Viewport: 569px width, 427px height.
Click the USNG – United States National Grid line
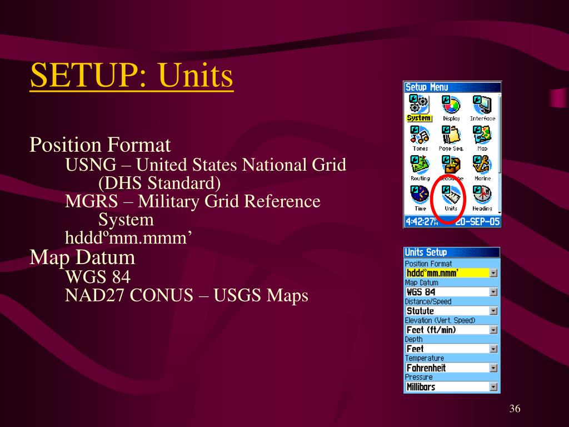206,165
